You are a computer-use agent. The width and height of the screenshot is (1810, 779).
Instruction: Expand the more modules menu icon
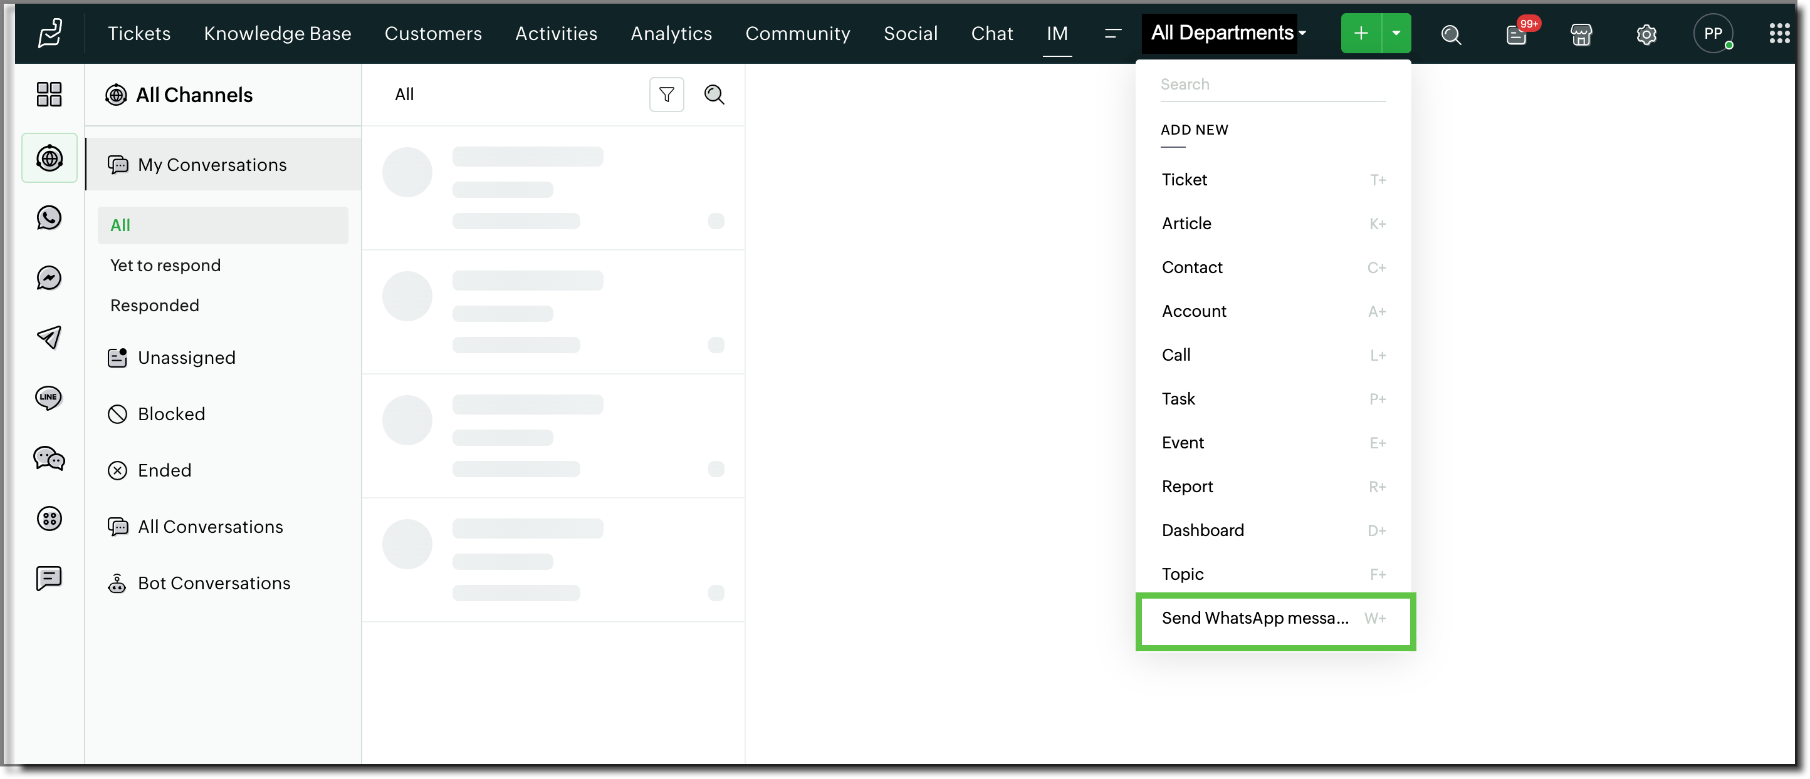(x=1112, y=33)
